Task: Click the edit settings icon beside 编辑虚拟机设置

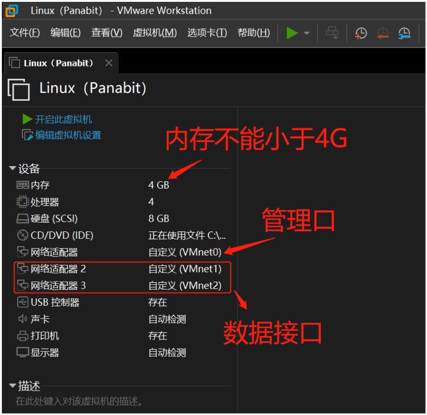Action: point(27,135)
